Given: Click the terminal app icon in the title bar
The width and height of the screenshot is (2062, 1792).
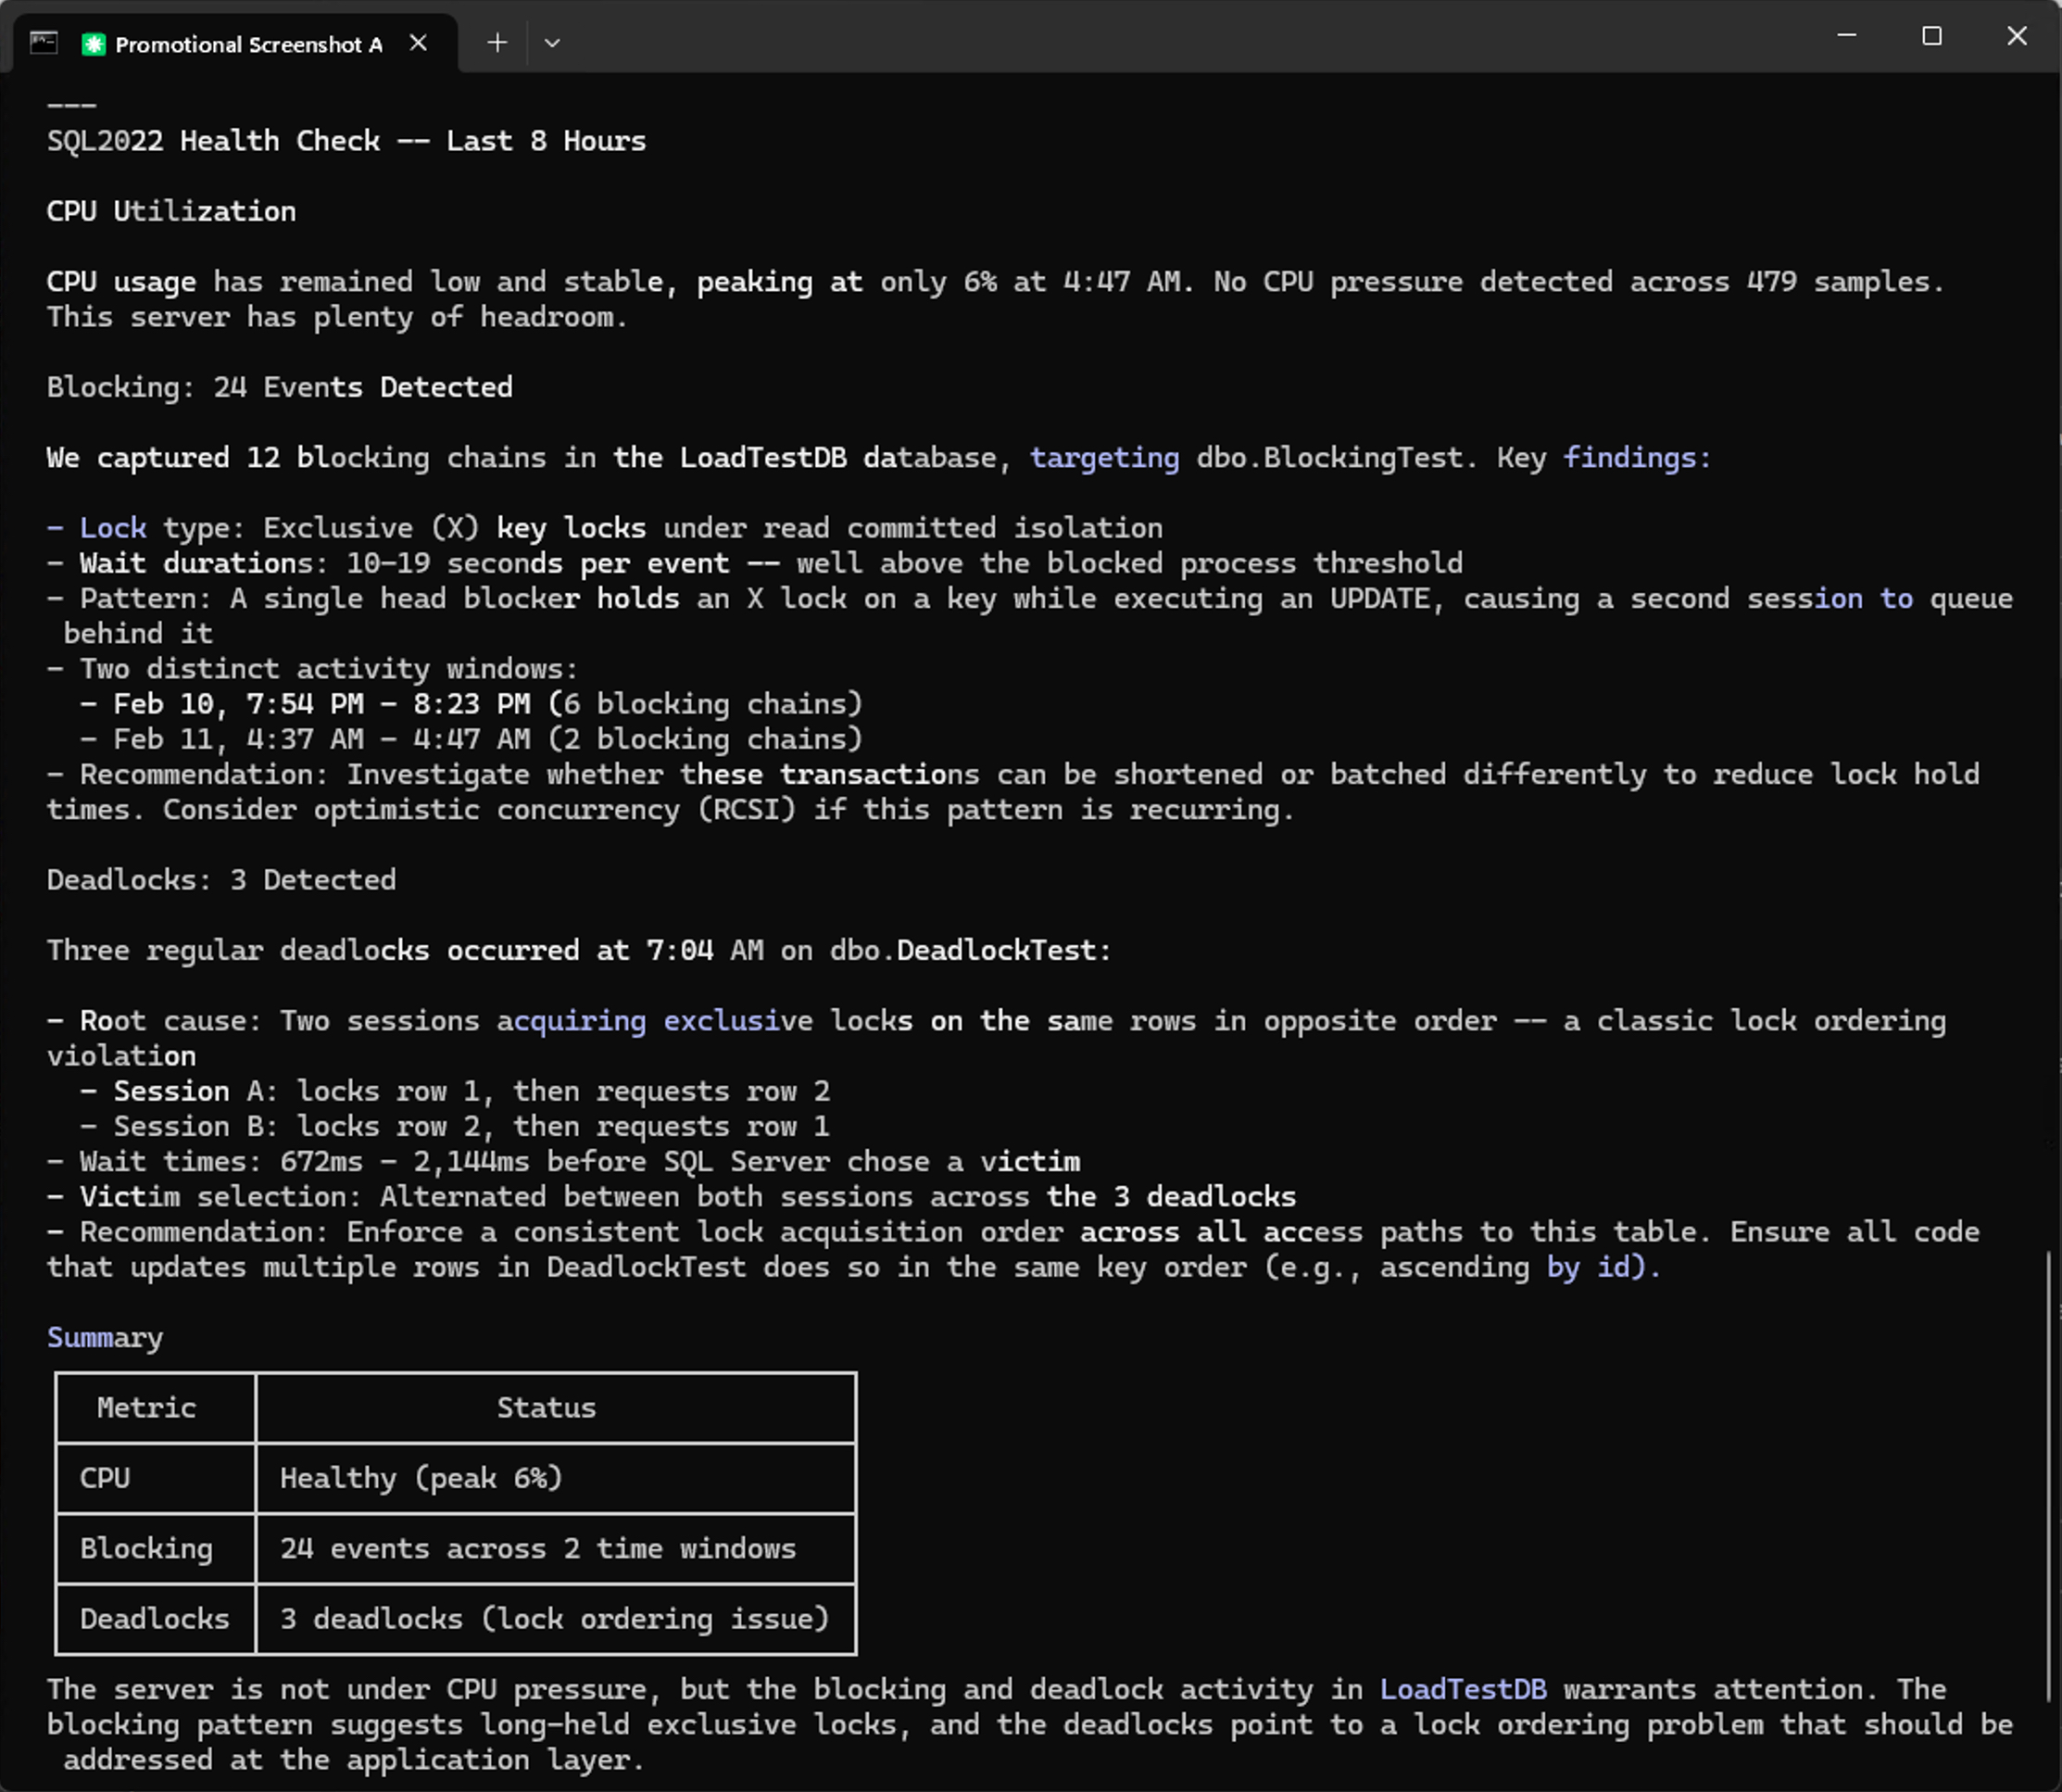Looking at the screenshot, I should coord(42,42).
